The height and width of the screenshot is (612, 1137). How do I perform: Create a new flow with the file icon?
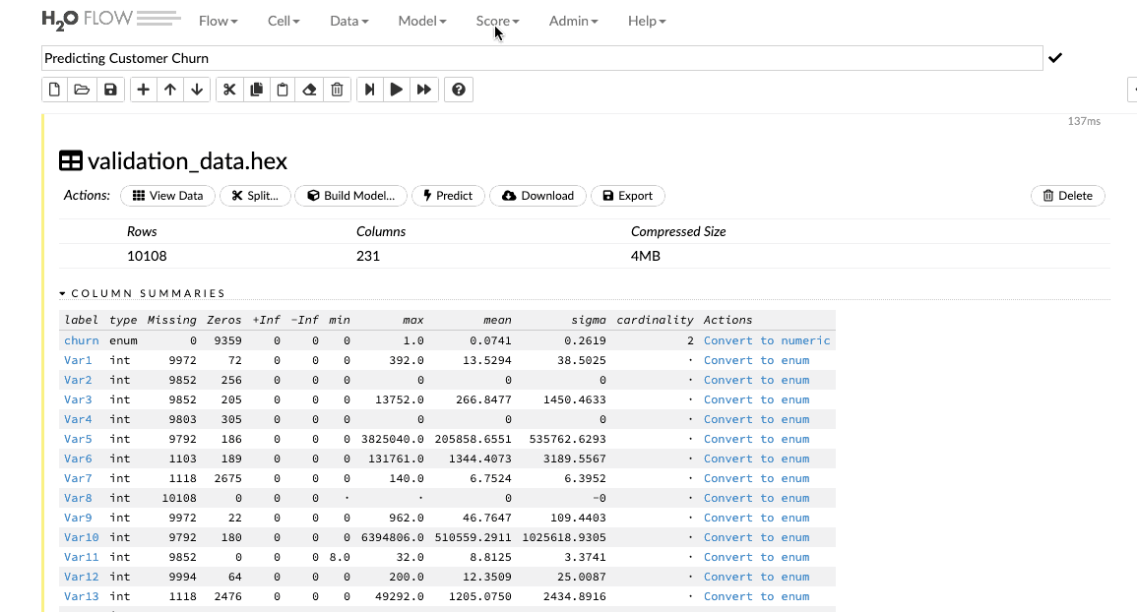click(x=54, y=90)
